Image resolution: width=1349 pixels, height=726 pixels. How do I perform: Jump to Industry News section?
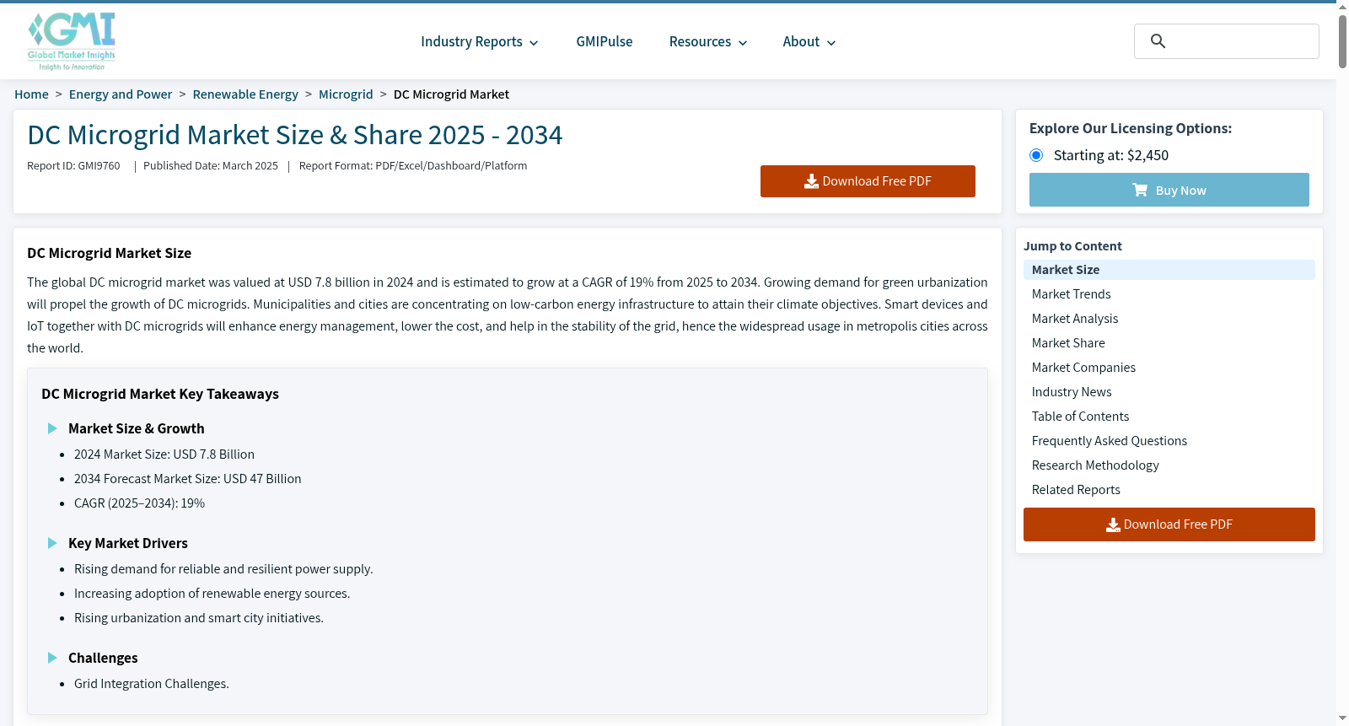point(1072,392)
